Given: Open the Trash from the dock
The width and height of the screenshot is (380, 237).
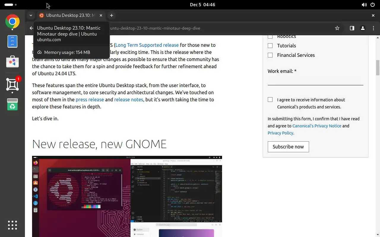Looking at the screenshot, I should coord(12,104).
